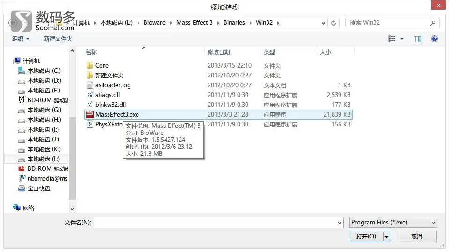Click the 金山快盘 icon in the tree
Image resolution: width=449 pixels, height=252 pixels.
pyautogui.click(x=22, y=188)
